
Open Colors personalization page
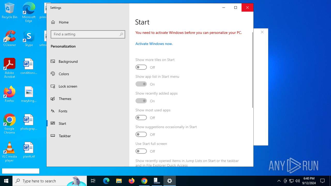pyautogui.click(x=88, y=74)
